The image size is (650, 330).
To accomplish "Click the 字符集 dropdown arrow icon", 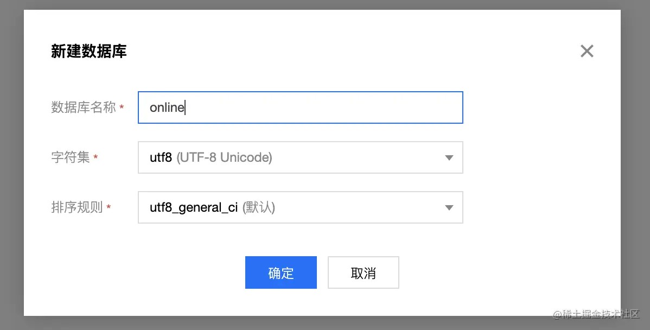I will pyautogui.click(x=449, y=157).
